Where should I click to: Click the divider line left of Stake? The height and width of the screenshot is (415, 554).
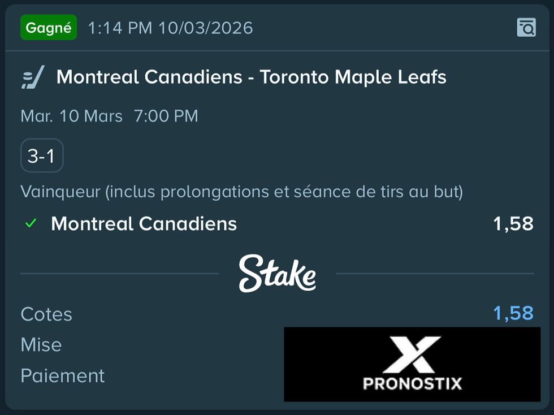[x=119, y=274]
